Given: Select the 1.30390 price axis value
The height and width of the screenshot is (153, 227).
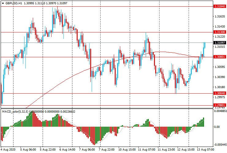Looking at the screenshot, I should [x=220, y=77].
